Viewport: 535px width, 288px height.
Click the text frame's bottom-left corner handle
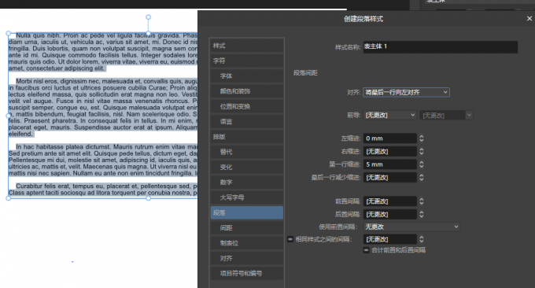point(8,198)
